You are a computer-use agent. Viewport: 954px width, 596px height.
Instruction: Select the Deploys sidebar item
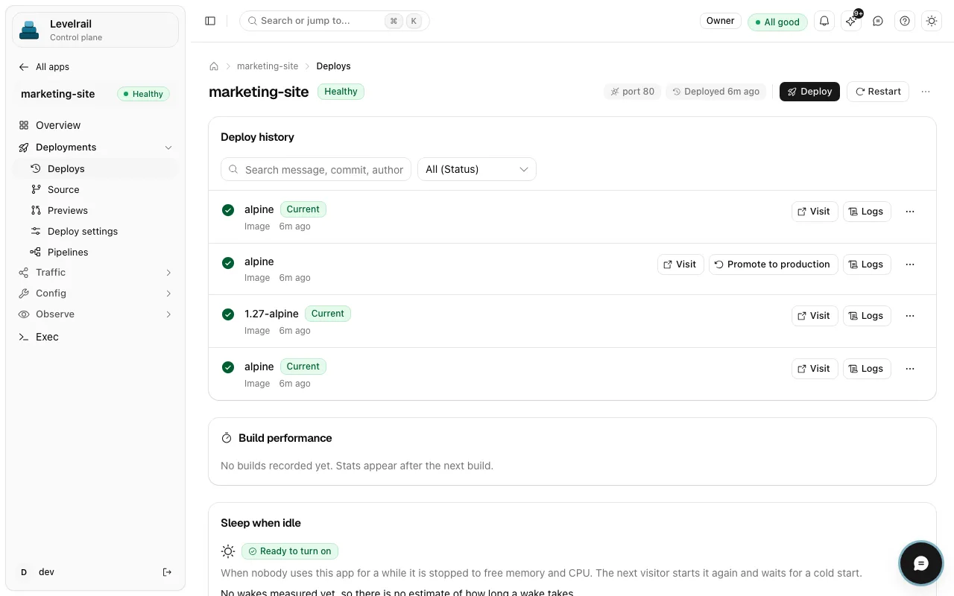pos(95,169)
